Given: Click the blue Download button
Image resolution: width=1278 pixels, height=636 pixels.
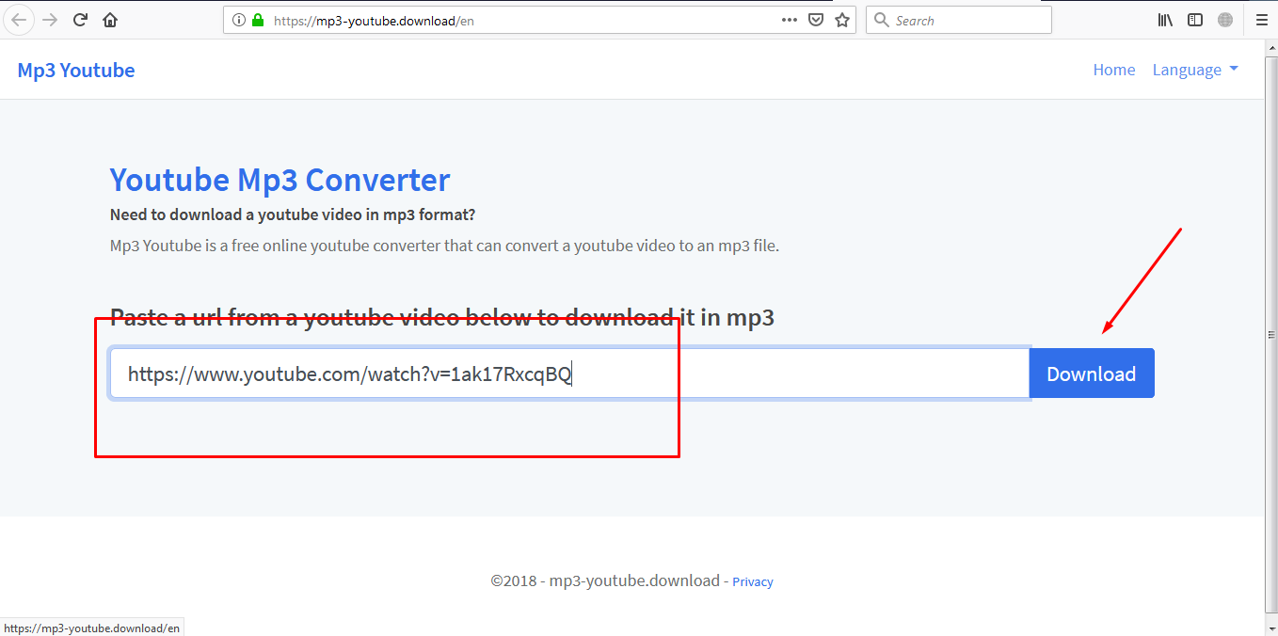Looking at the screenshot, I should click(x=1092, y=374).
